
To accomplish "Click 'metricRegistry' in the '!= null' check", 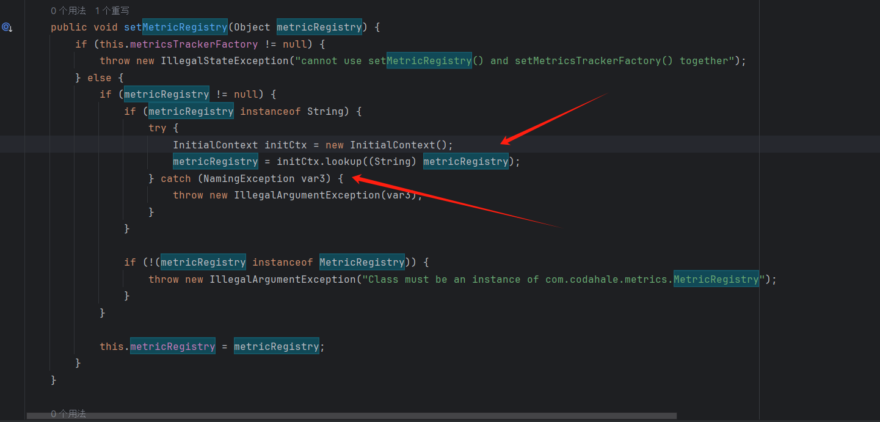I will click(167, 95).
